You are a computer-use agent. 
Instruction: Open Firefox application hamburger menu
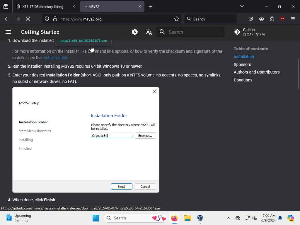pos(293,19)
